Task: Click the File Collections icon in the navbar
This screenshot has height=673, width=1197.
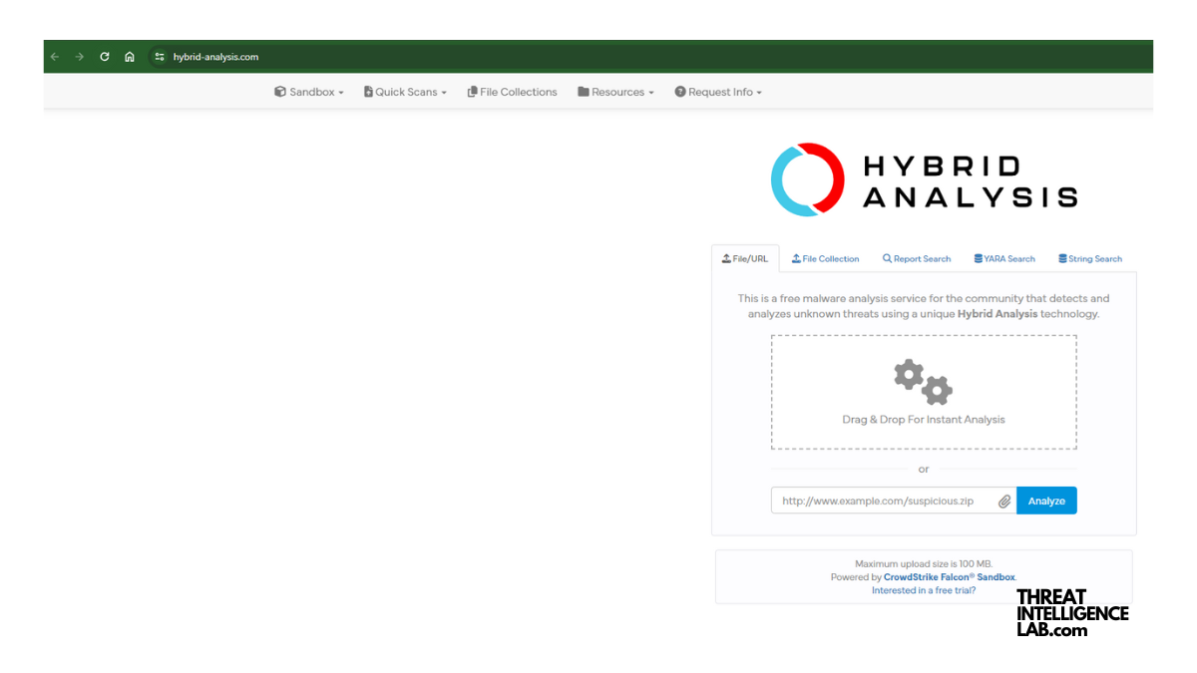Action: click(x=472, y=92)
